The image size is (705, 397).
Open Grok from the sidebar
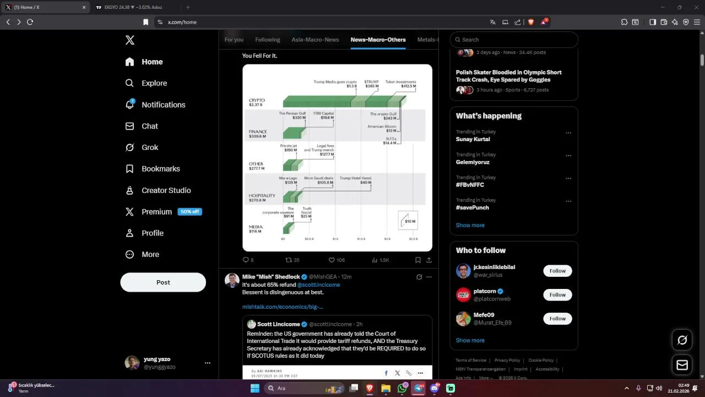coord(142,147)
